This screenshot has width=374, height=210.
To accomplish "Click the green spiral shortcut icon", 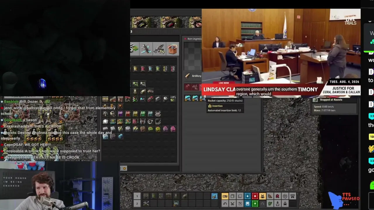I will coord(270,204).
